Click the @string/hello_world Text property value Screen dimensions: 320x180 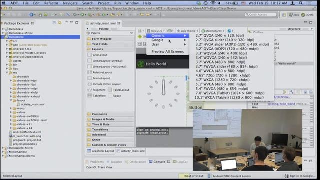(288, 104)
